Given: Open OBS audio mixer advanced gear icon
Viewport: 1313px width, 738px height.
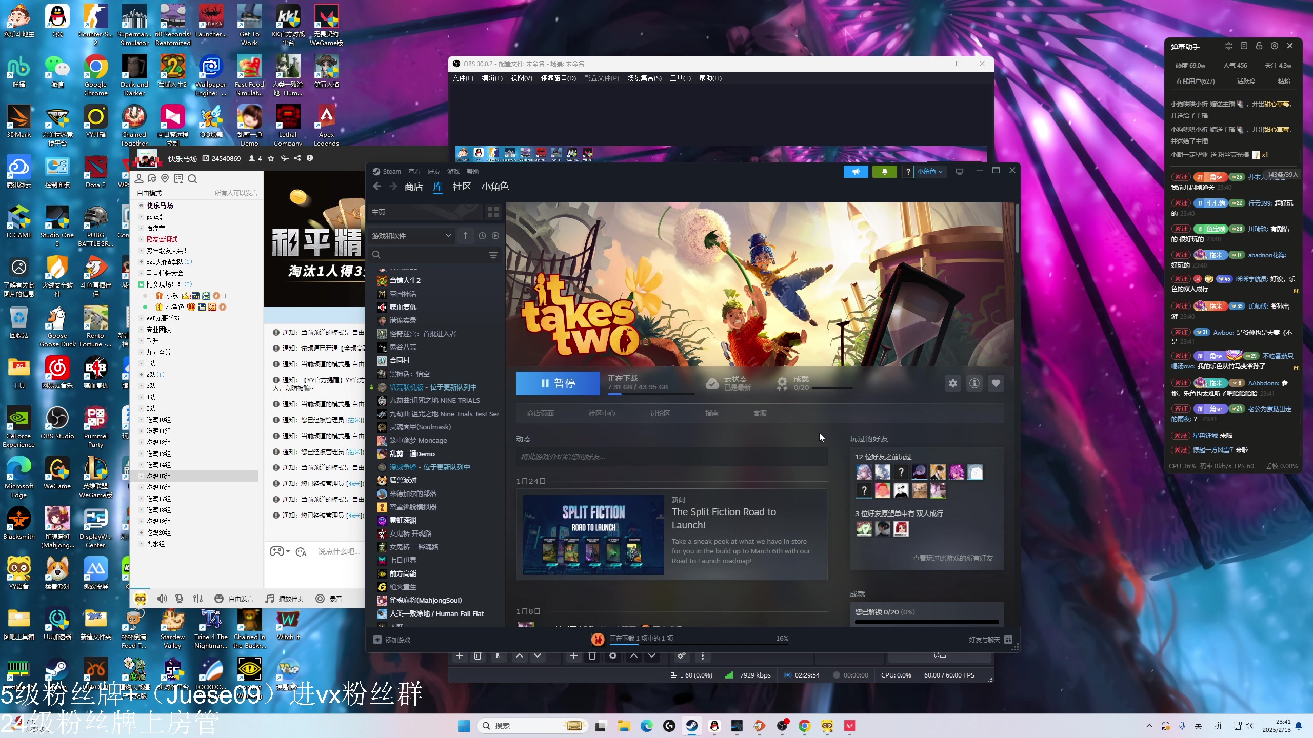Looking at the screenshot, I should click(681, 655).
